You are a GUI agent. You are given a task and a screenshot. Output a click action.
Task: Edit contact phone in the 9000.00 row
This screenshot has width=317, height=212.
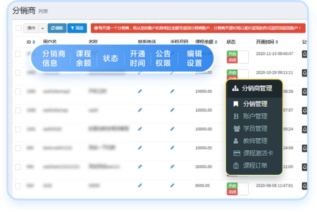140,185
